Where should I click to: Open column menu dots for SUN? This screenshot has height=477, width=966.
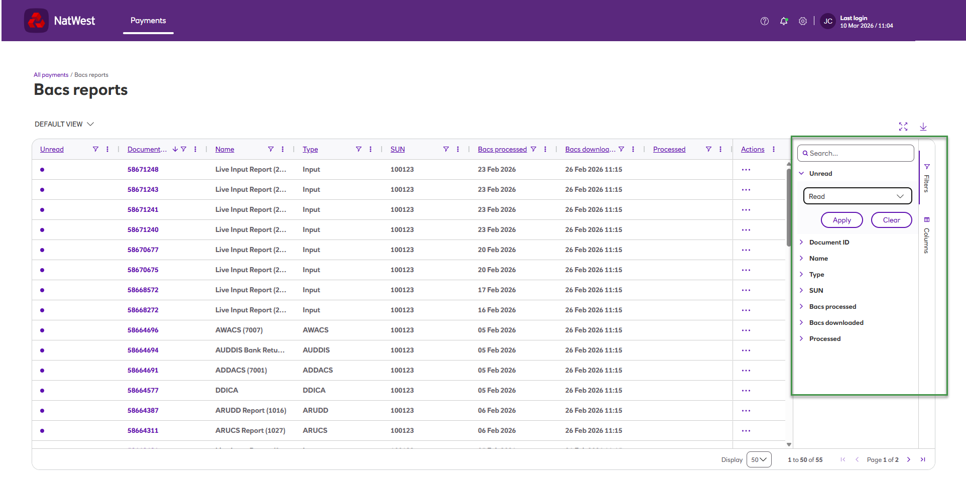click(458, 149)
